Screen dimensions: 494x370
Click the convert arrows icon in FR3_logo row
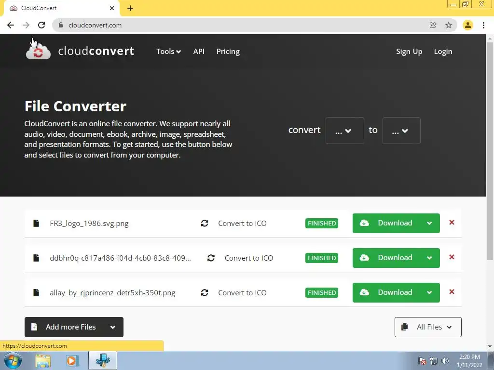(x=205, y=223)
